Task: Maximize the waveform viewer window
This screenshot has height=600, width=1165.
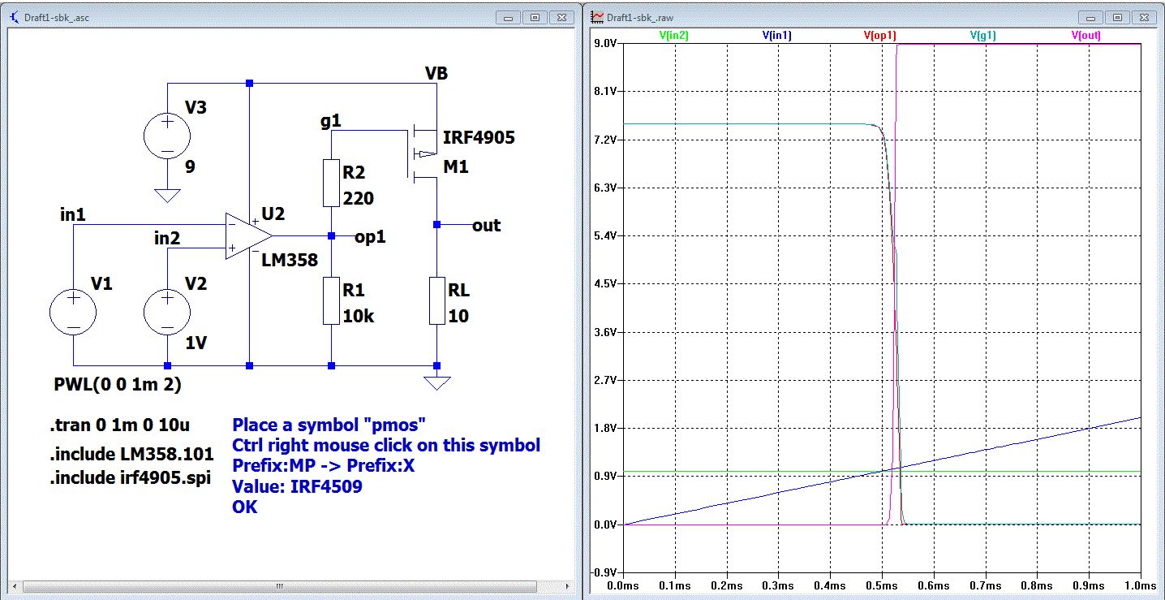Action: point(1117,17)
